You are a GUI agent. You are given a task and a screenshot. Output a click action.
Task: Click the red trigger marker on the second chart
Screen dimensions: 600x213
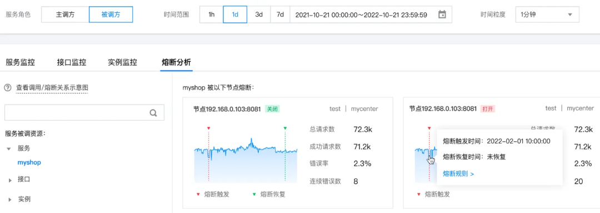429,128
